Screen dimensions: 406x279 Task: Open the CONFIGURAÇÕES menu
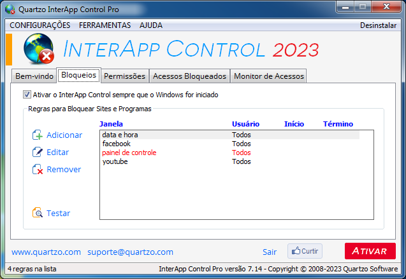tap(40, 25)
